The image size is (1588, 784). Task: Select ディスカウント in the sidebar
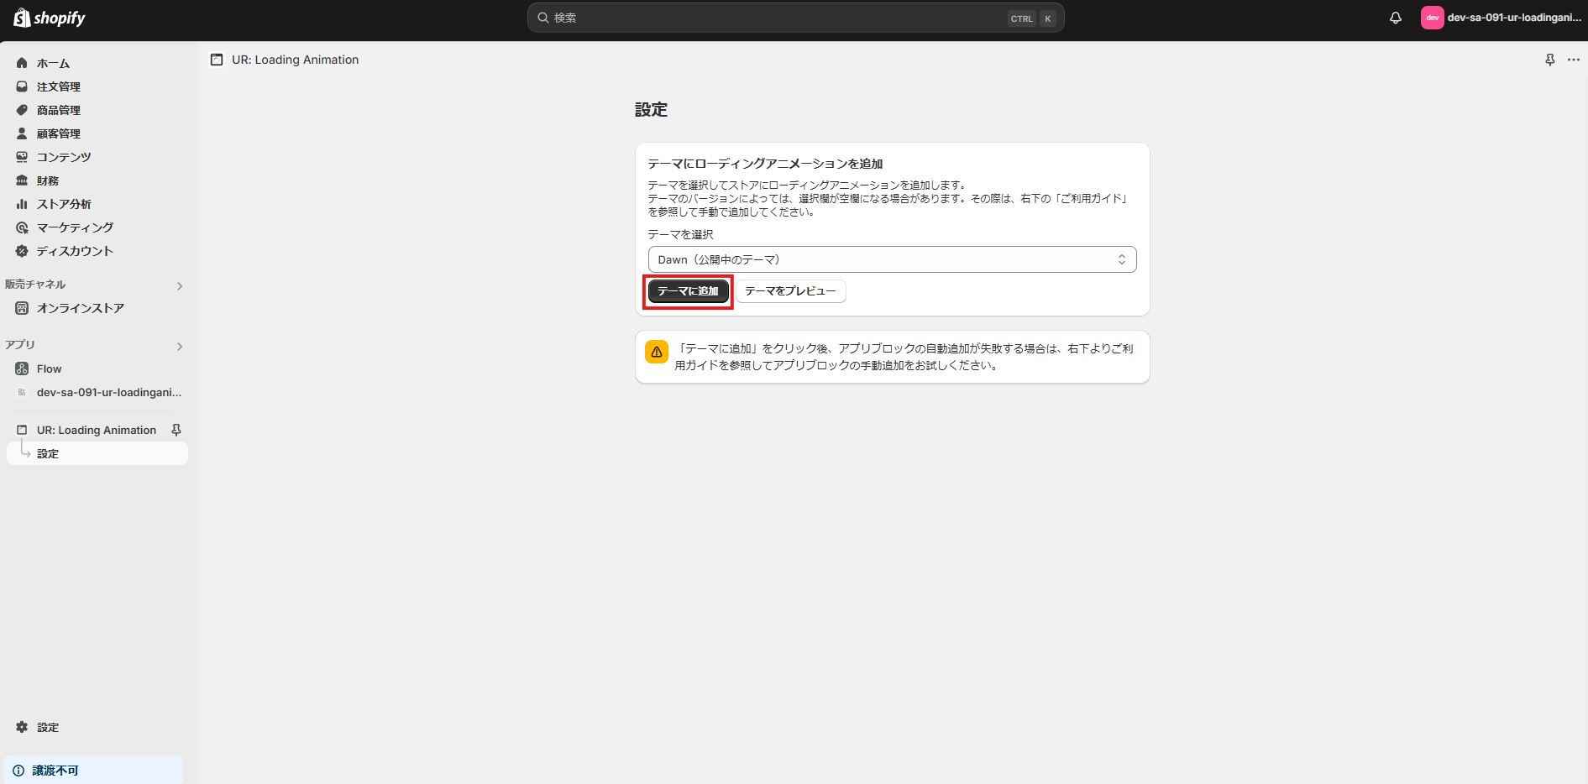(x=74, y=250)
